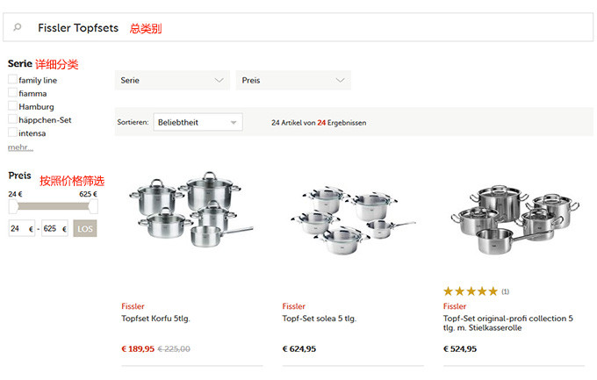This screenshot has height=380, width=597.
Task: Click the Topf-Set solea pot set image
Action: pos(353,221)
